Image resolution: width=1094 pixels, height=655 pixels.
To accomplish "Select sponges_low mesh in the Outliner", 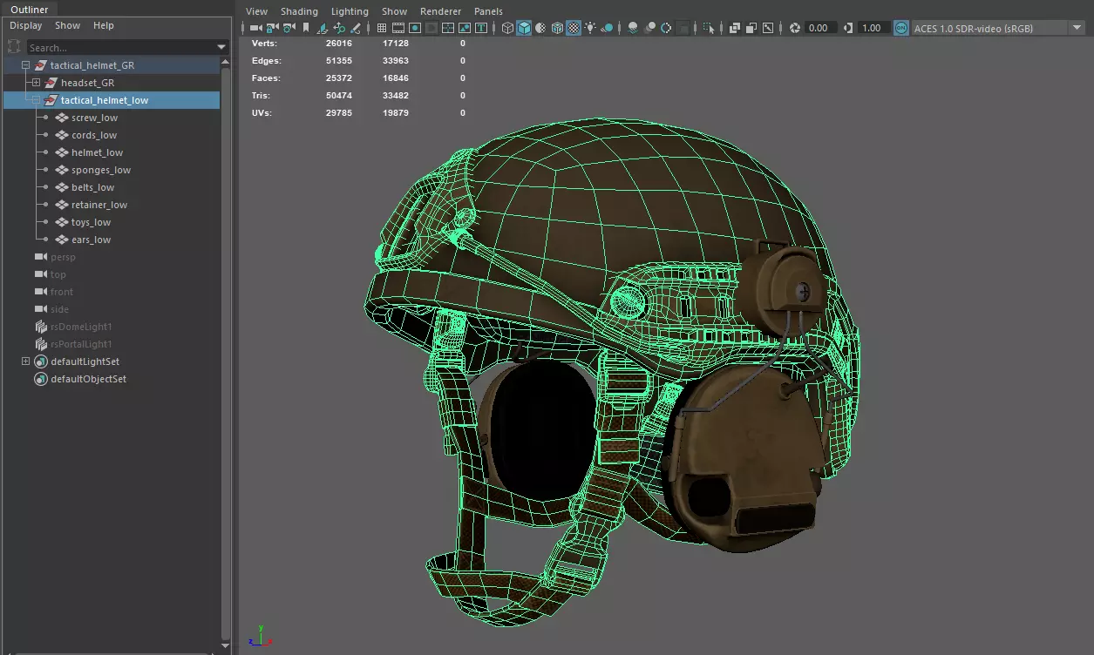I will pyautogui.click(x=100, y=170).
